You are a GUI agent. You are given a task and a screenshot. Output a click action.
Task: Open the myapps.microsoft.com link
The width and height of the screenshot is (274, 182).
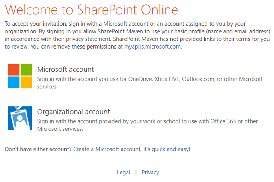pos(152,47)
